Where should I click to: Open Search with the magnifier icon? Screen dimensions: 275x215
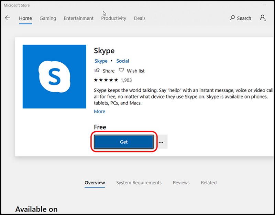tap(232, 18)
